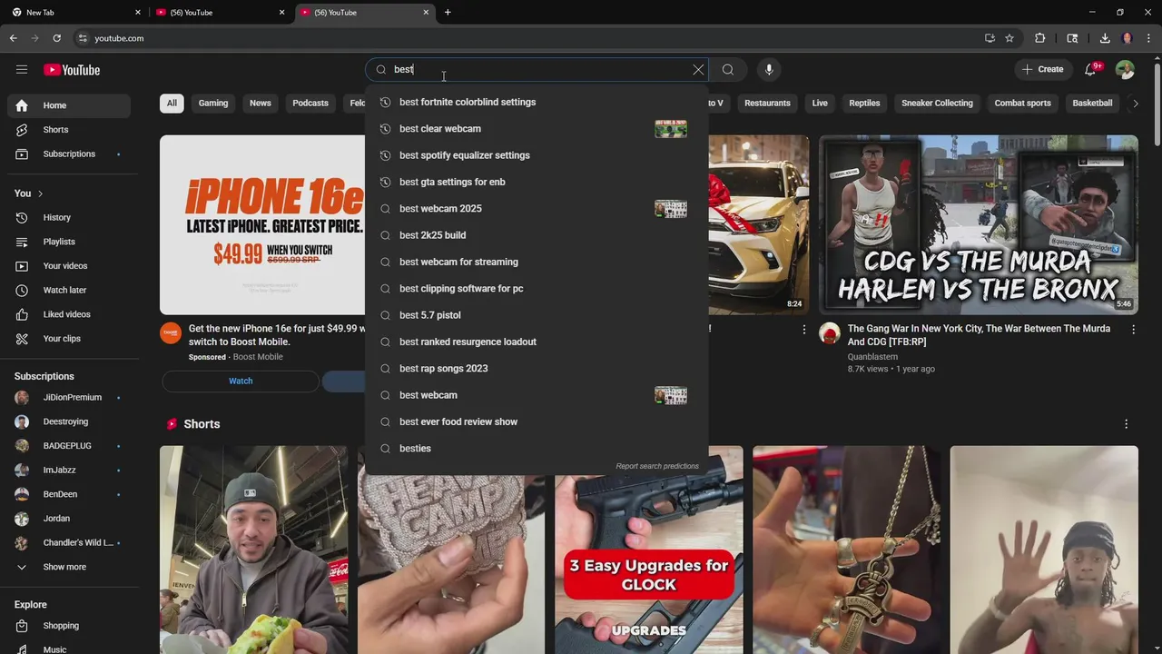The height and width of the screenshot is (654, 1162).
Task: Open JiDionPremium channel subscription
Action: (69, 397)
